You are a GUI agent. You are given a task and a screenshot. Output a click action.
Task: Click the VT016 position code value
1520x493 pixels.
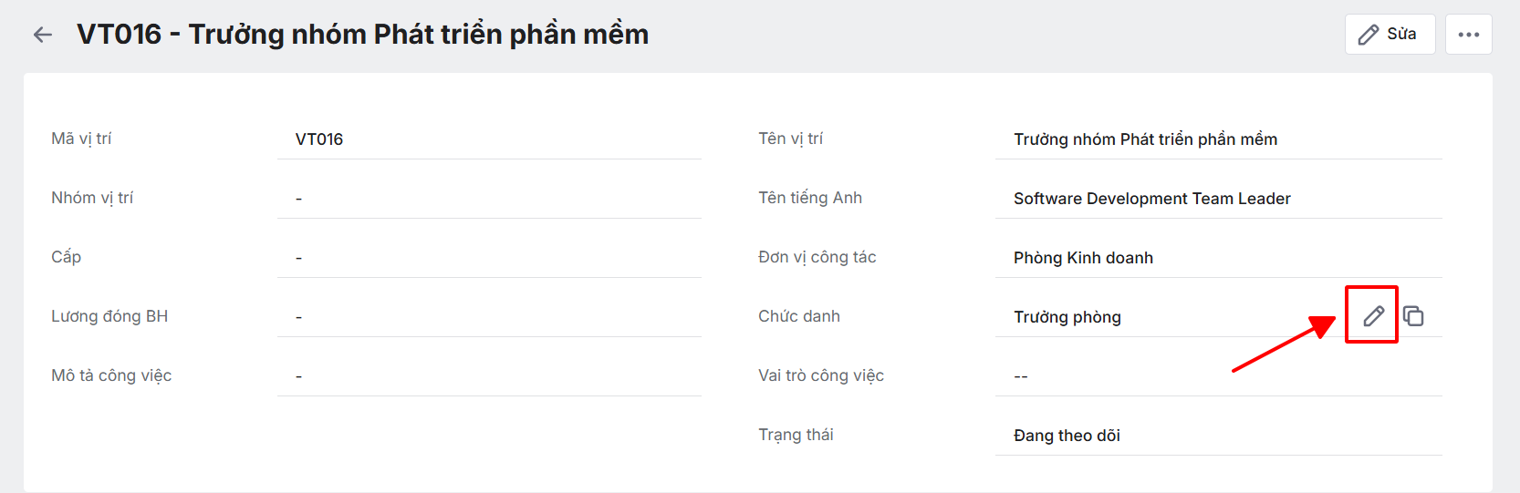coord(319,139)
